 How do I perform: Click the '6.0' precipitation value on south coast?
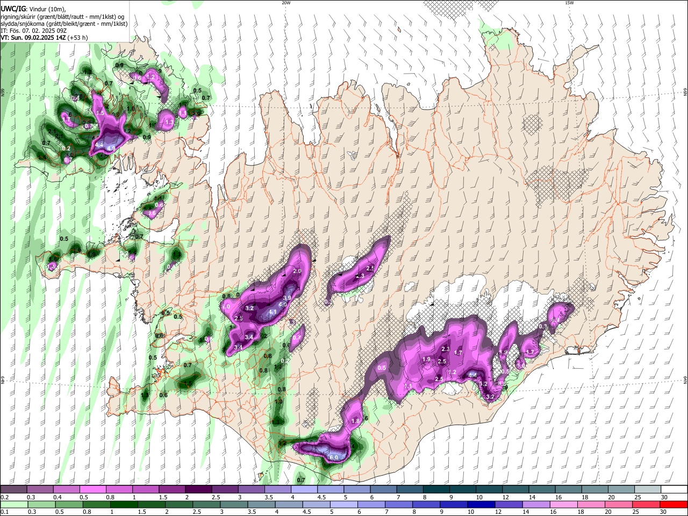point(333,457)
